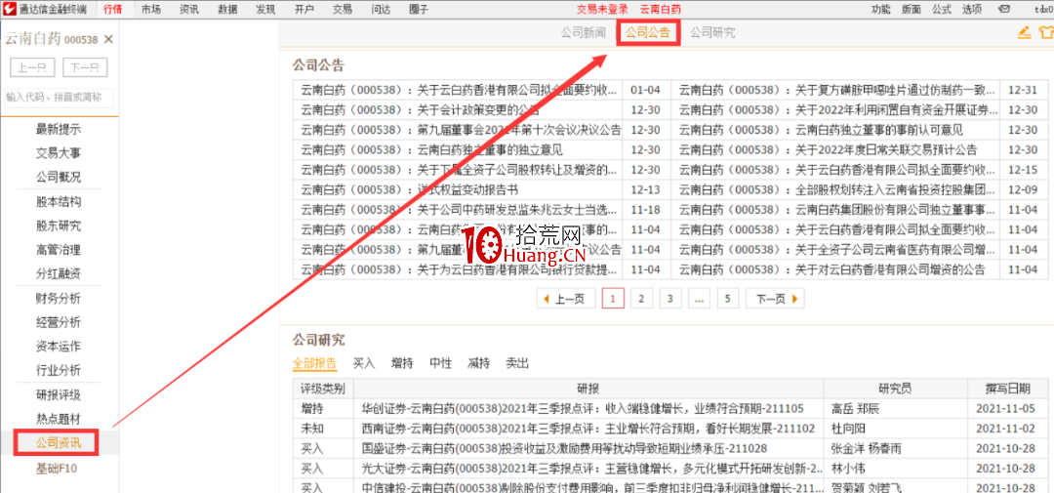Focus the stock code search field
This screenshot has width=1054, height=493.
coord(60,98)
